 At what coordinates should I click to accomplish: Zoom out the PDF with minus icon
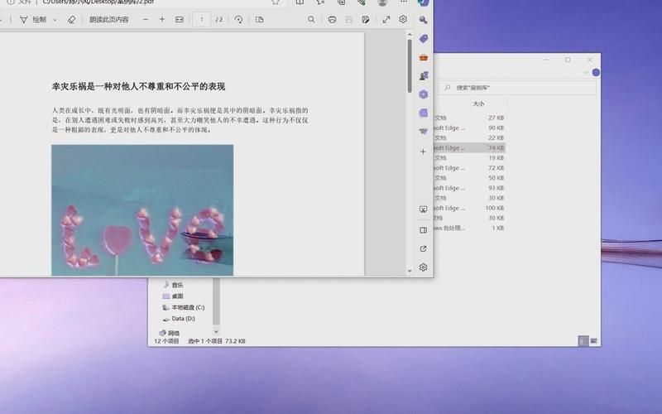(x=146, y=19)
